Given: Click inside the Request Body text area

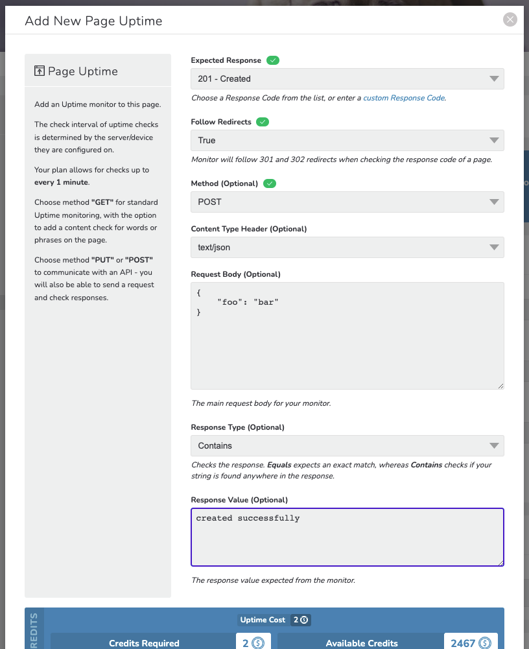Looking at the screenshot, I should (347, 336).
